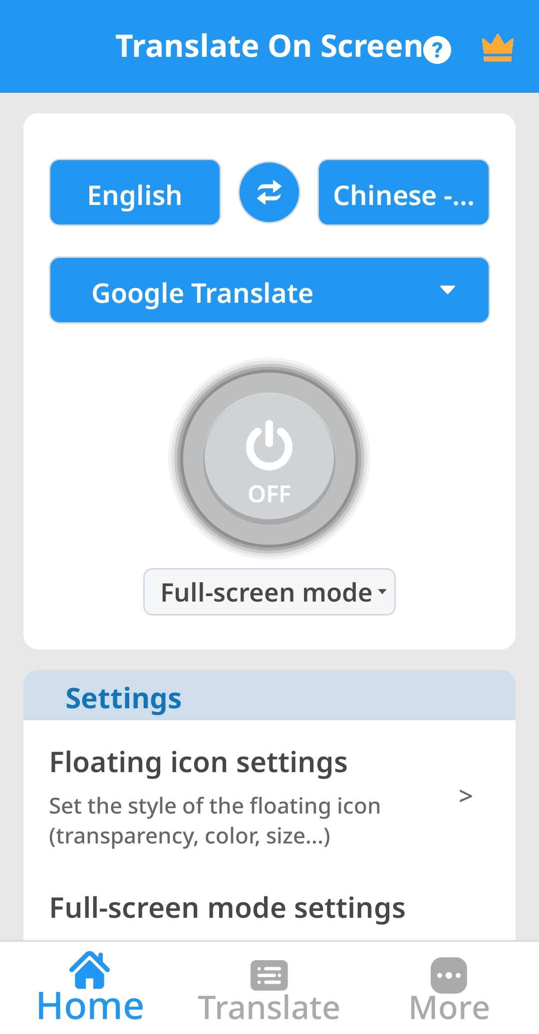This screenshot has height=1034, width=539.
Task: Switch to the Translate tab
Action: pos(269,1008)
